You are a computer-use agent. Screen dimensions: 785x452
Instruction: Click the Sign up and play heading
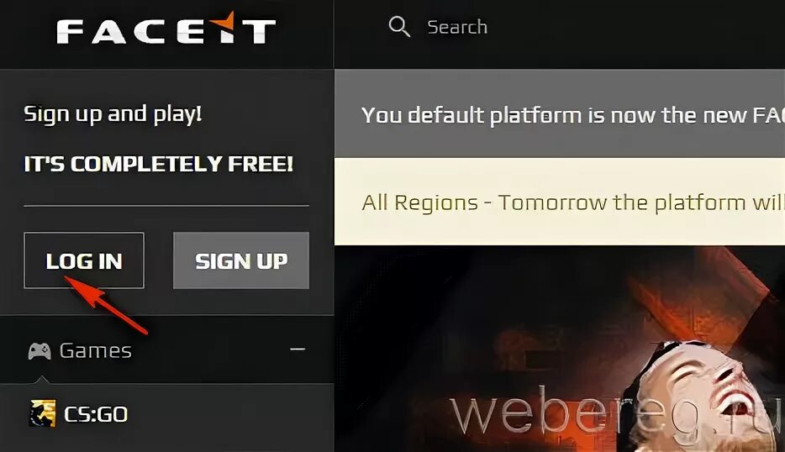pos(113,114)
